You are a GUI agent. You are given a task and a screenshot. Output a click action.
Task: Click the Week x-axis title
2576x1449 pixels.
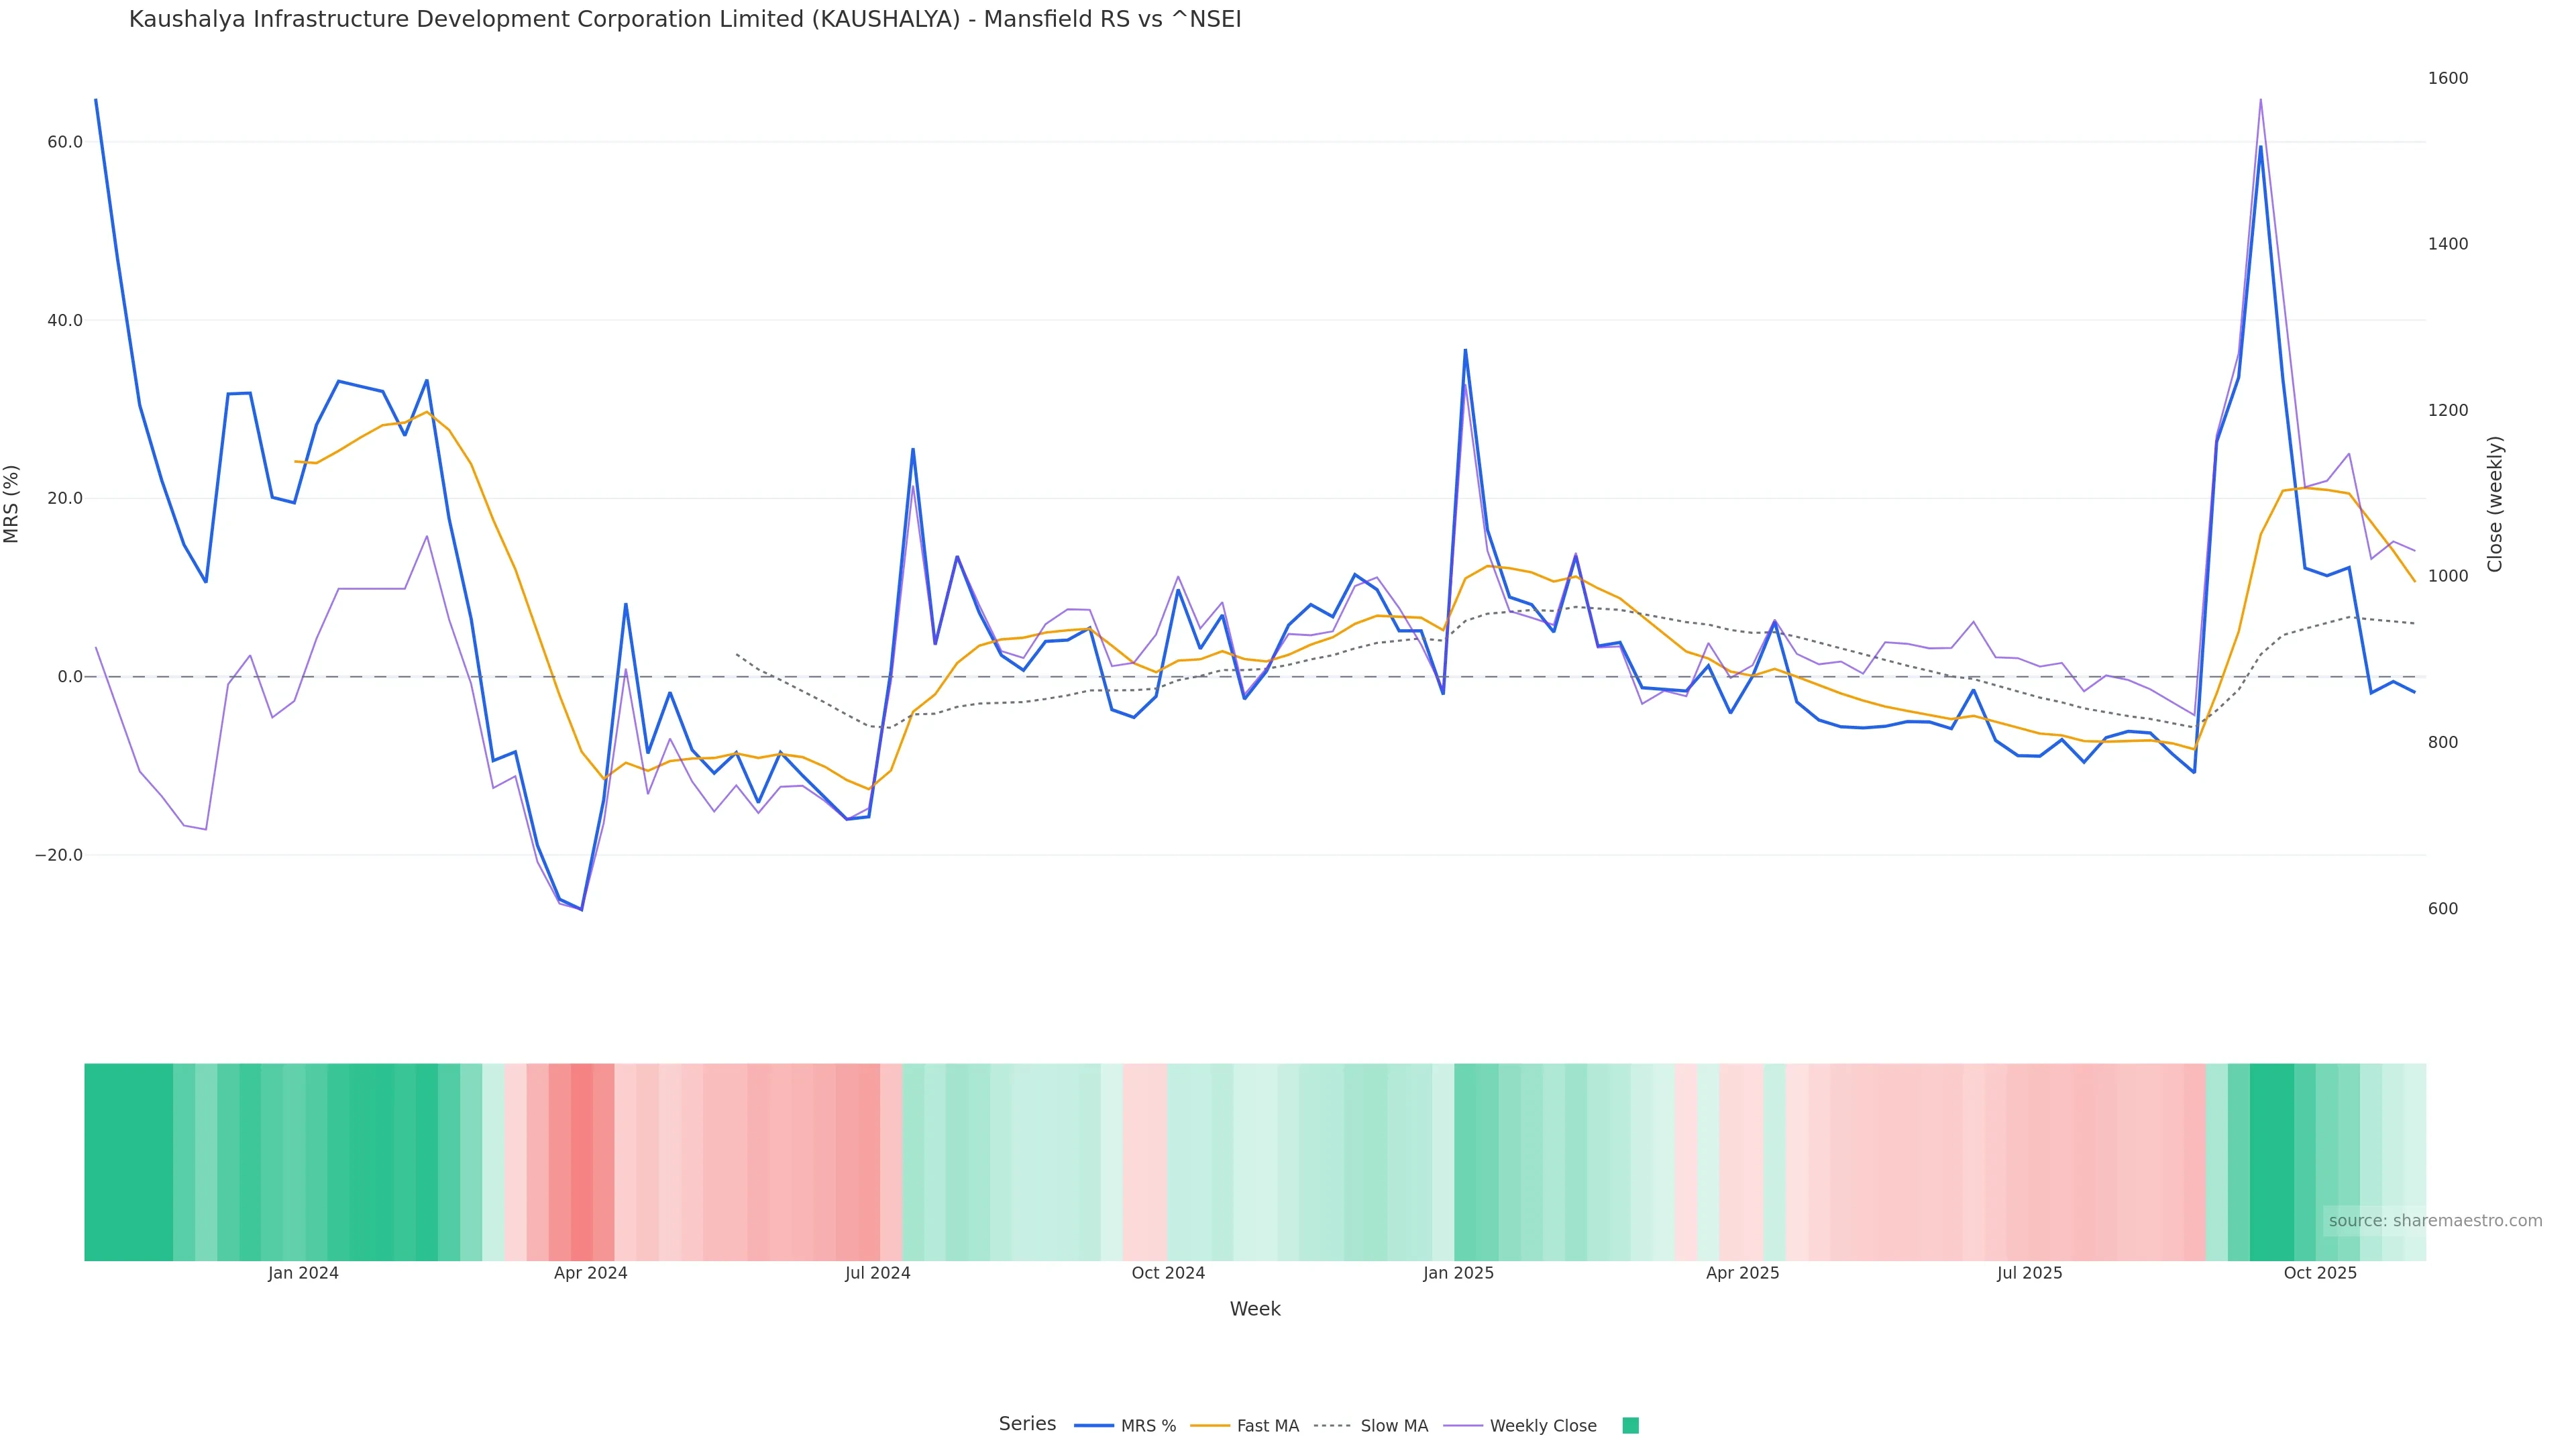(1255, 1309)
